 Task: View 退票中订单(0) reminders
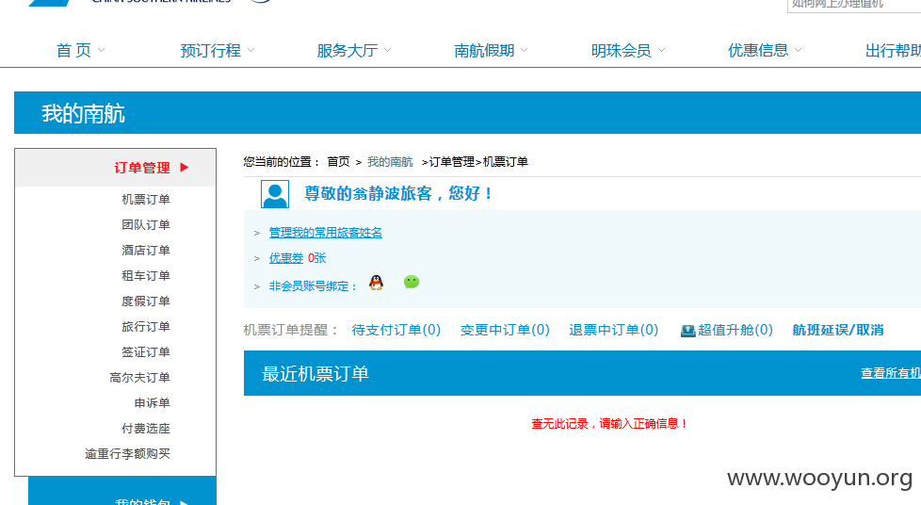coord(614,330)
